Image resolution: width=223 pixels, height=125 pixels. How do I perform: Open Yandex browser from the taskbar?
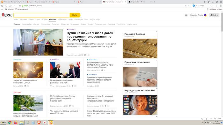(45, 122)
